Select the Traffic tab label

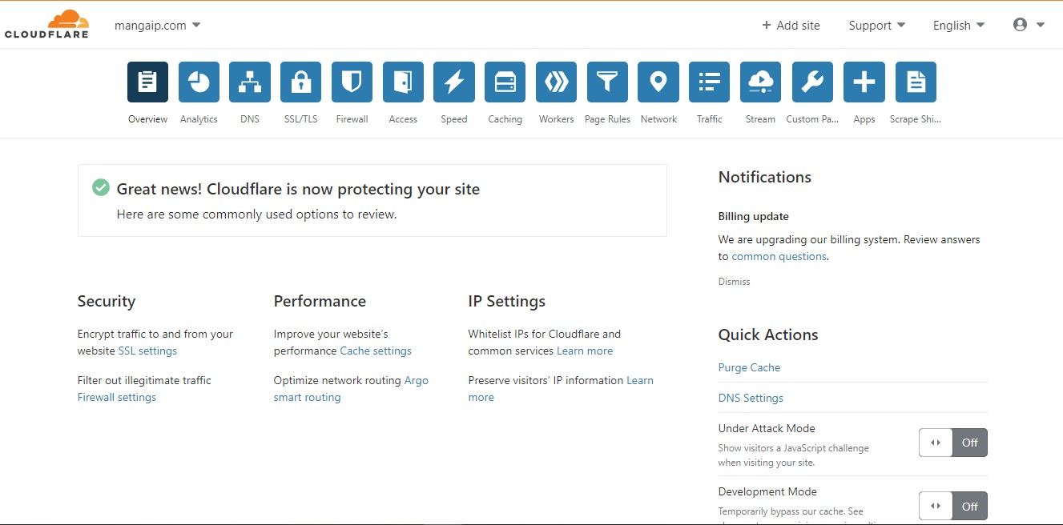click(x=710, y=119)
